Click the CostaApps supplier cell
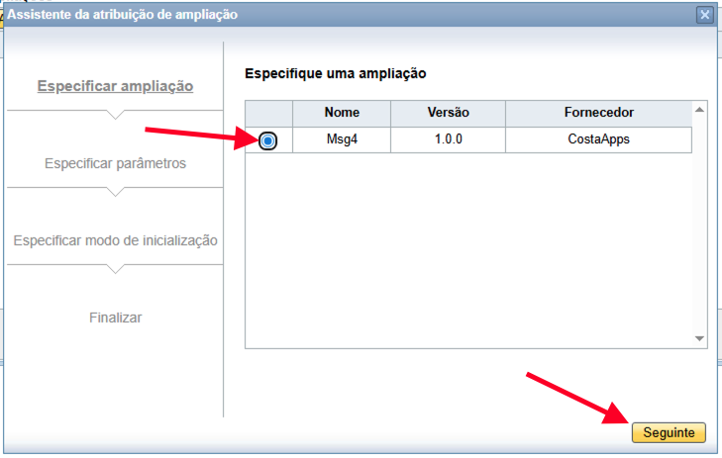Image resolution: width=722 pixels, height=458 pixels. coord(598,139)
